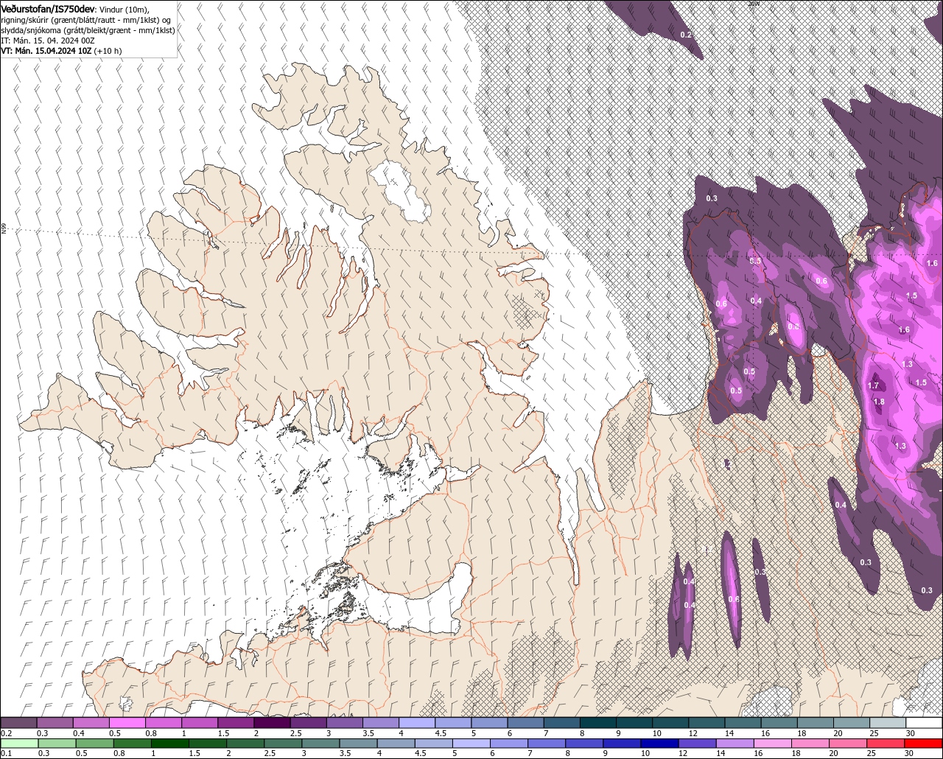Select upper-row legend swatch starting at 0.3
Image resolution: width=943 pixels, height=759 pixels.
tap(55, 723)
